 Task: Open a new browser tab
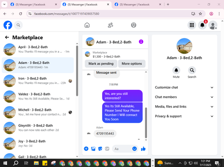168,4
